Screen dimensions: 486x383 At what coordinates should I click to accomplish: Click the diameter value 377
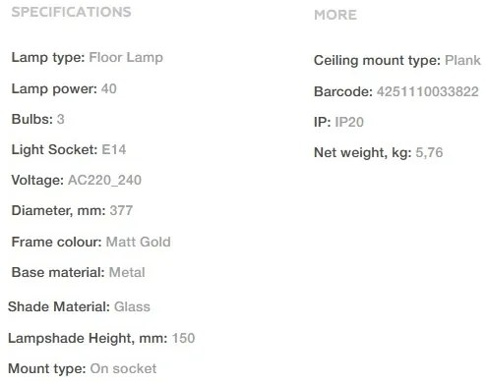pyautogui.click(x=121, y=210)
